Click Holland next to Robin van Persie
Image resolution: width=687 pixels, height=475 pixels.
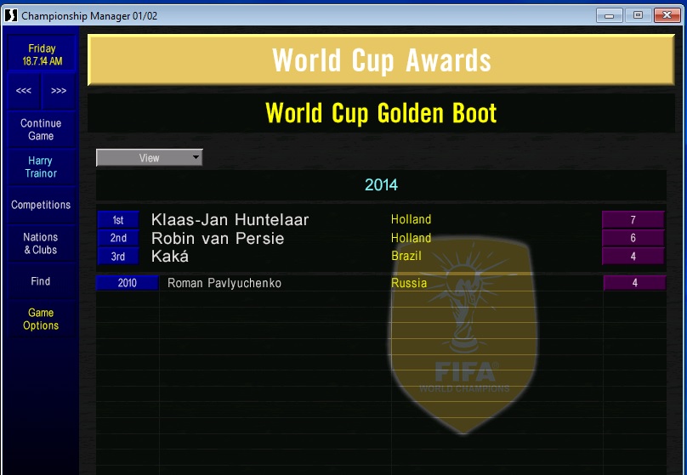pos(411,238)
